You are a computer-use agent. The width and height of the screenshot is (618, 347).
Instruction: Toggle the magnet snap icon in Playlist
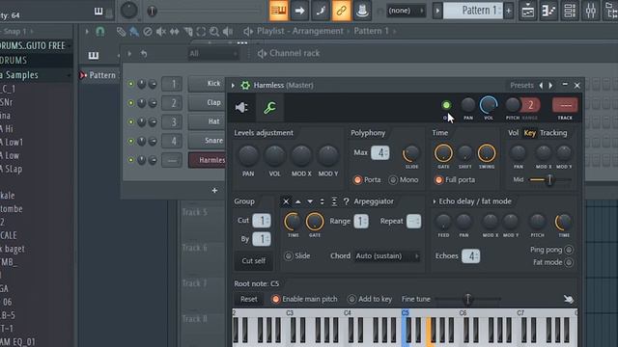100,32
